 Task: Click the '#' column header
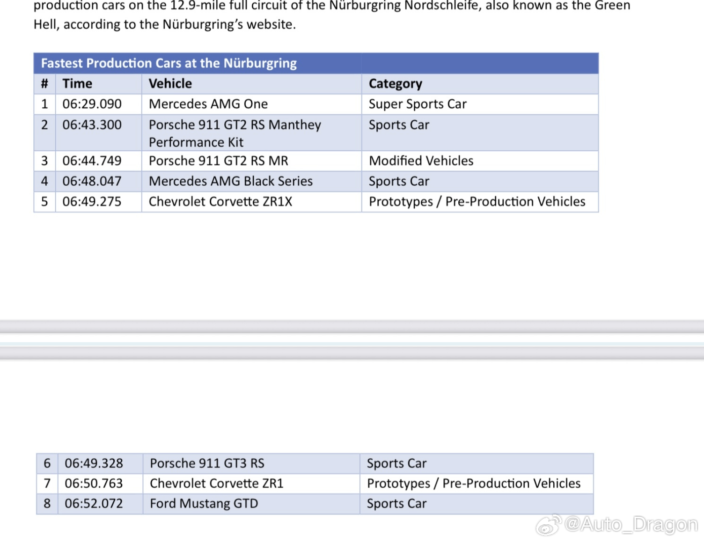point(44,84)
